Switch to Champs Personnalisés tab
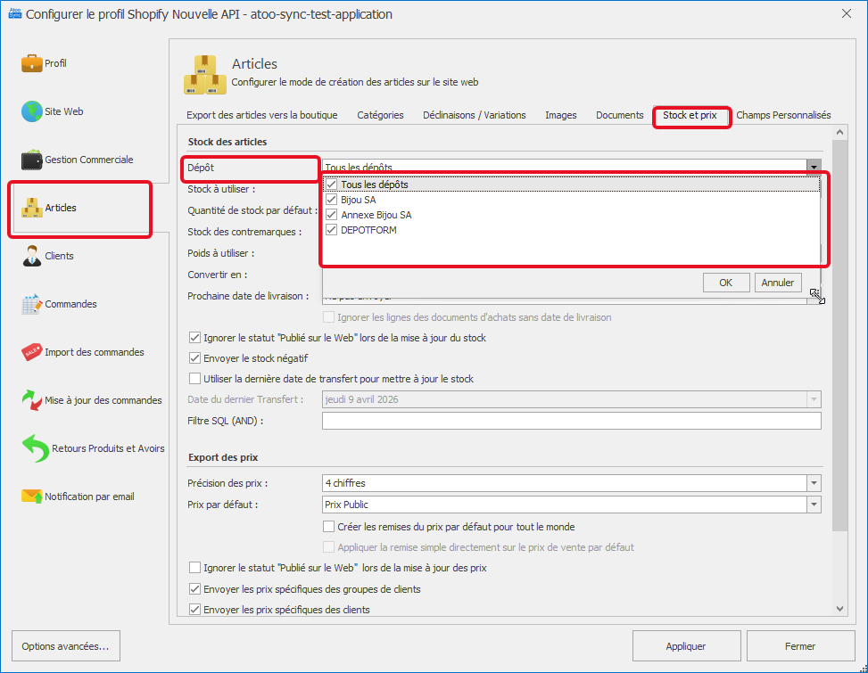 point(783,115)
